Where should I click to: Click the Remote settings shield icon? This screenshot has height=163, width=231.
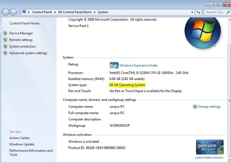tap(5, 40)
